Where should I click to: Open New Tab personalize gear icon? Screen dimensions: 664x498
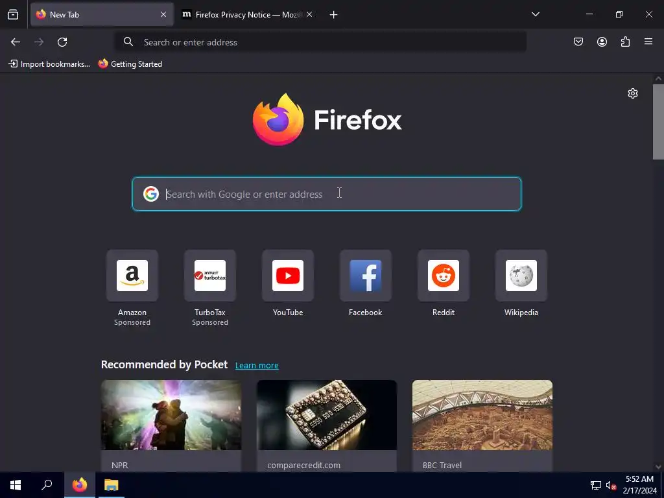click(x=633, y=93)
